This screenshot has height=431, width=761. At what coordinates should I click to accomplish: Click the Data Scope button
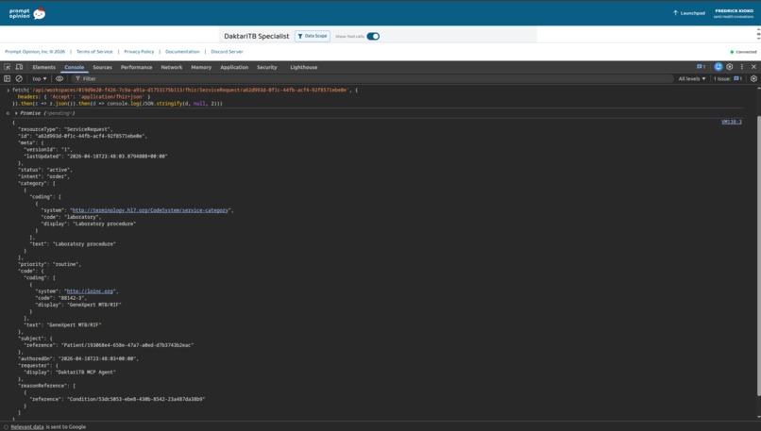point(313,37)
